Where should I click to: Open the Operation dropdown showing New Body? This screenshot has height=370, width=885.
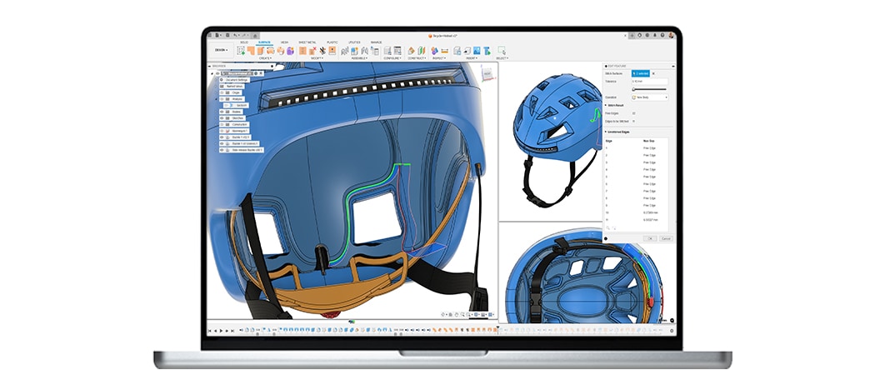tap(649, 97)
